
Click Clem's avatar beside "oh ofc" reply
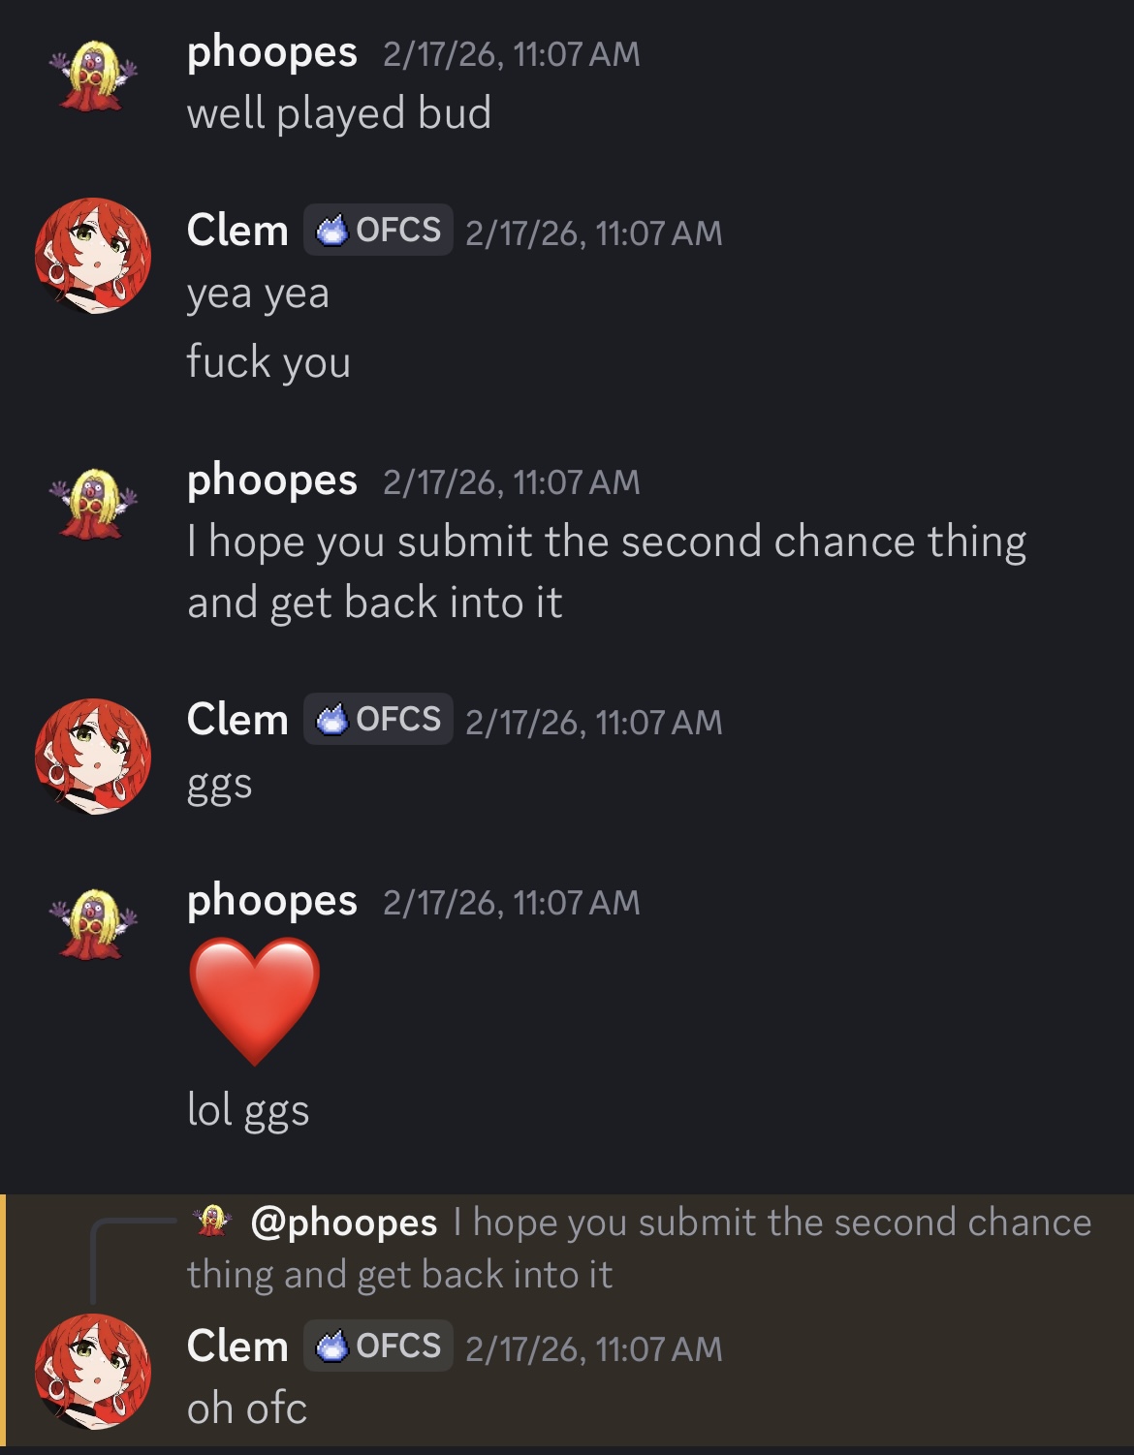click(x=93, y=1371)
